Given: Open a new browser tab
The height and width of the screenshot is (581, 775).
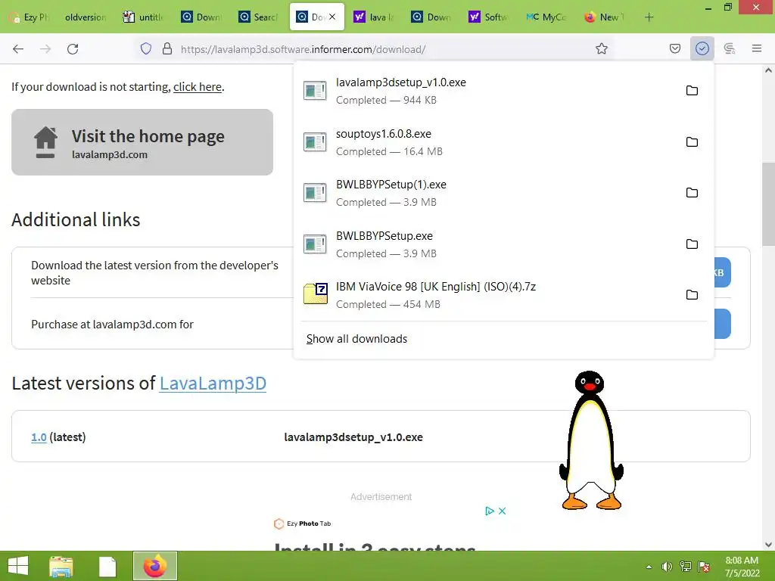Looking at the screenshot, I should pos(649,17).
